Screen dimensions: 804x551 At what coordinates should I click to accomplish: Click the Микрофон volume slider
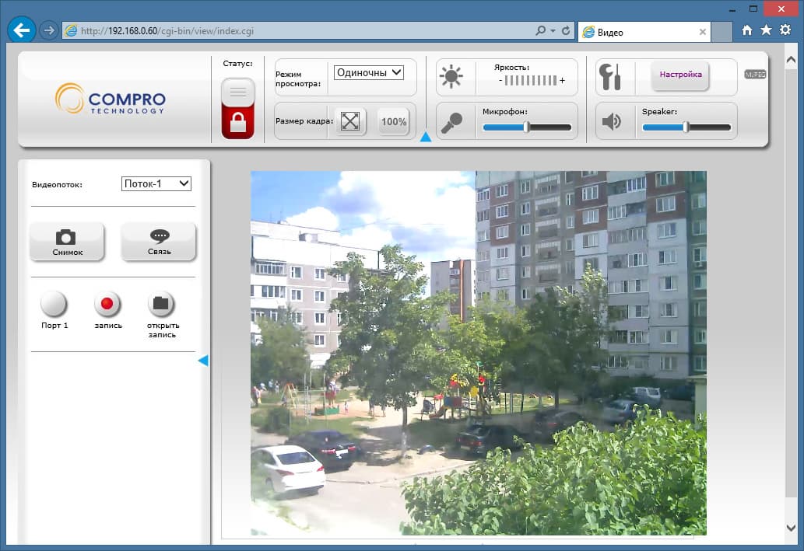(x=527, y=127)
